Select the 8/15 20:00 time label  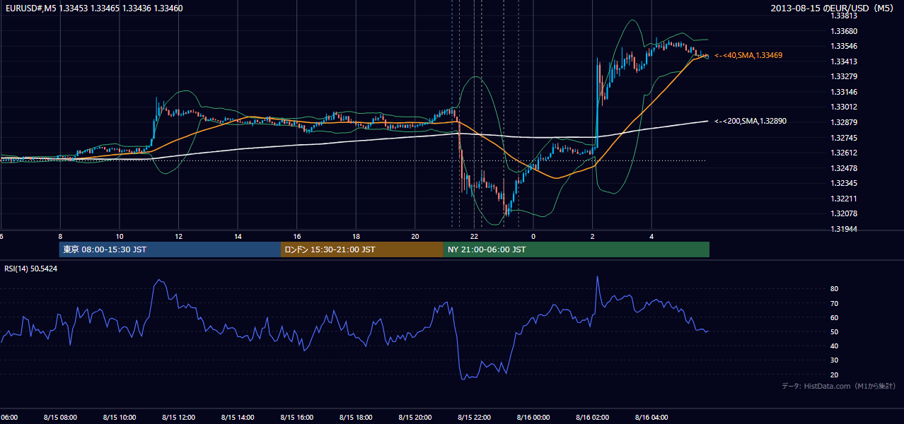pyautogui.click(x=415, y=417)
